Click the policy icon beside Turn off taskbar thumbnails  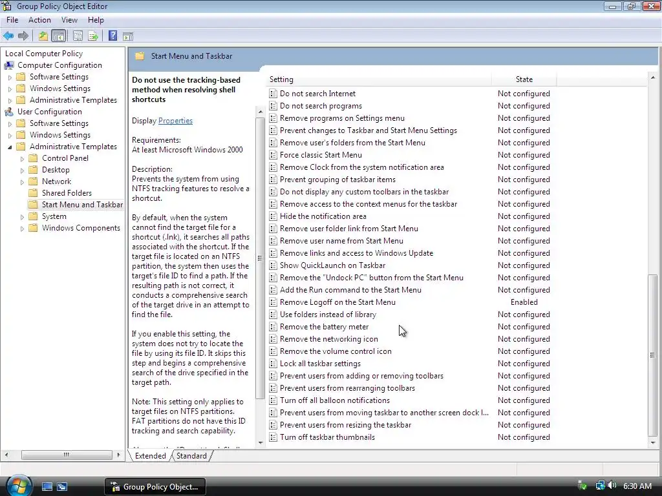(273, 437)
